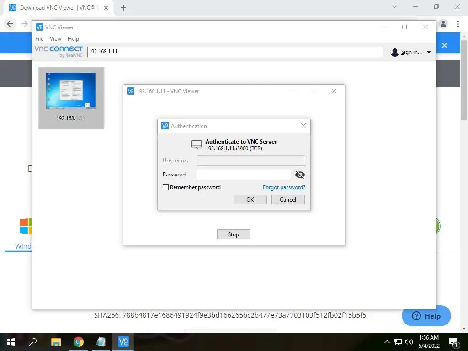Click the Chrome tab search chevron
Viewport: 468px width, 351px height.
pos(394,6)
